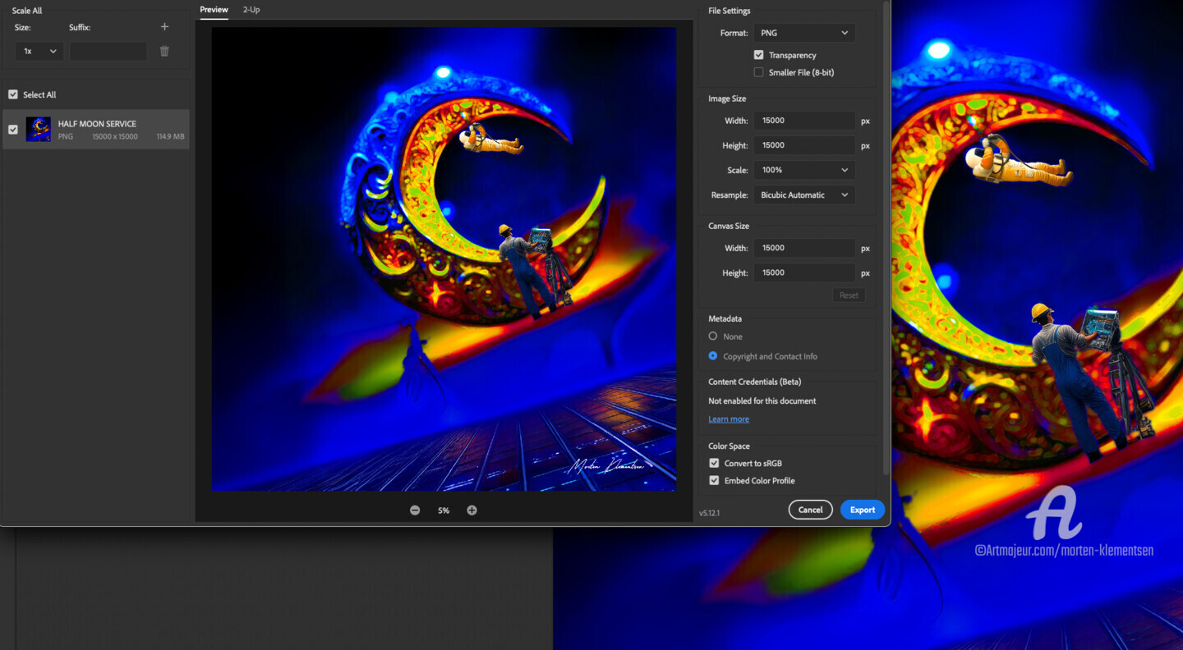Click the 15000 x 15000 dimensions text
The image size is (1183, 650).
click(x=115, y=136)
